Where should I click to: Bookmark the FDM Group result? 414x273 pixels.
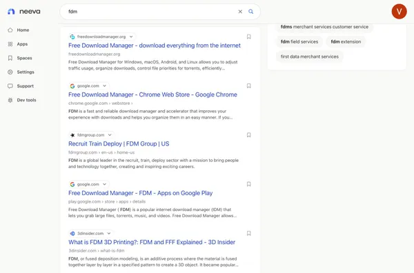click(x=248, y=135)
